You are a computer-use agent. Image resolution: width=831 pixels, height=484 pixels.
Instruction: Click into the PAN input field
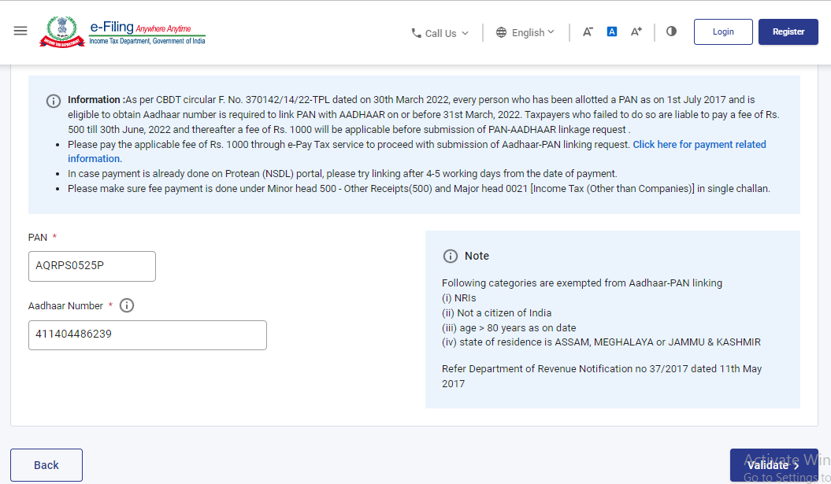point(92,266)
